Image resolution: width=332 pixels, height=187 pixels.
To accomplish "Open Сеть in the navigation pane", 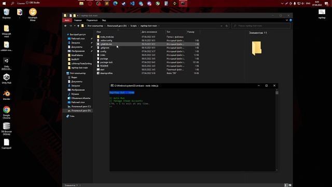I will click(x=71, y=116).
